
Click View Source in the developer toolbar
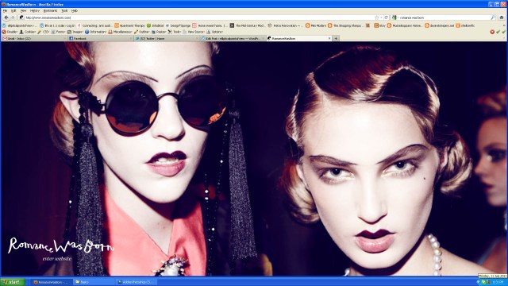pyautogui.click(x=194, y=32)
